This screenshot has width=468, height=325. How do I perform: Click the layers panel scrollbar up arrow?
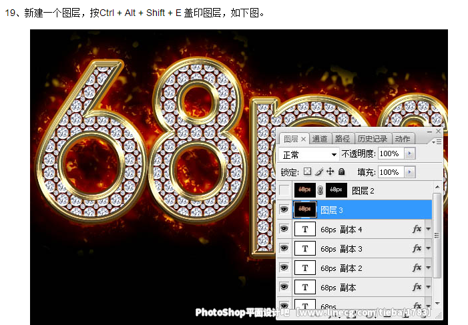(x=437, y=187)
